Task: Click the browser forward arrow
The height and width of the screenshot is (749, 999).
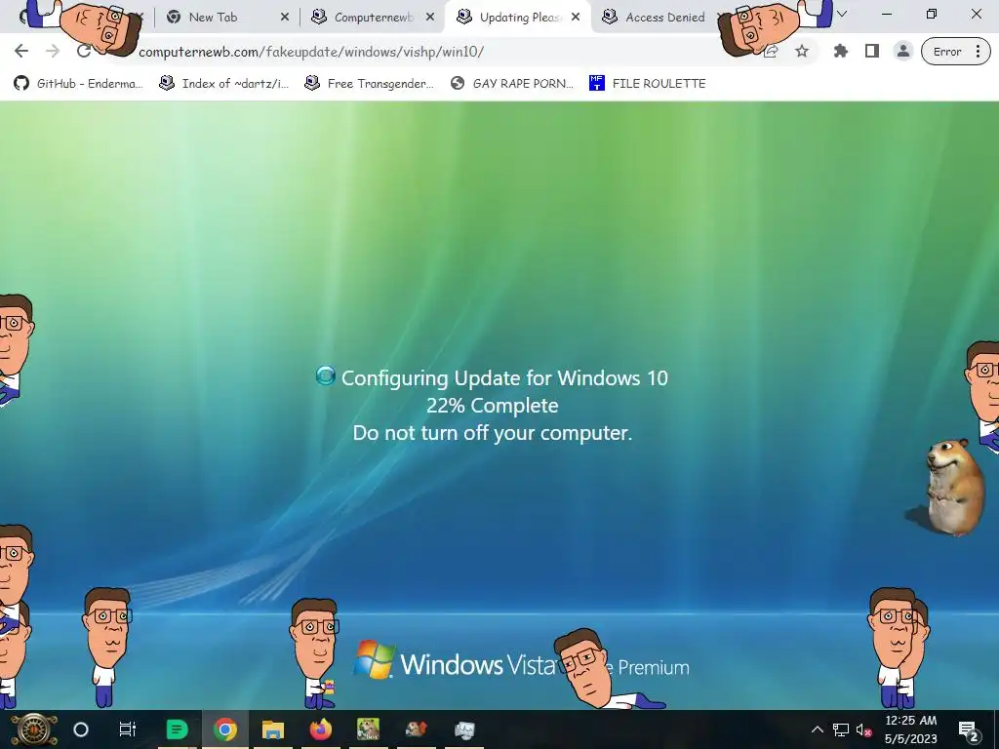Action: click(x=53, y=51)
